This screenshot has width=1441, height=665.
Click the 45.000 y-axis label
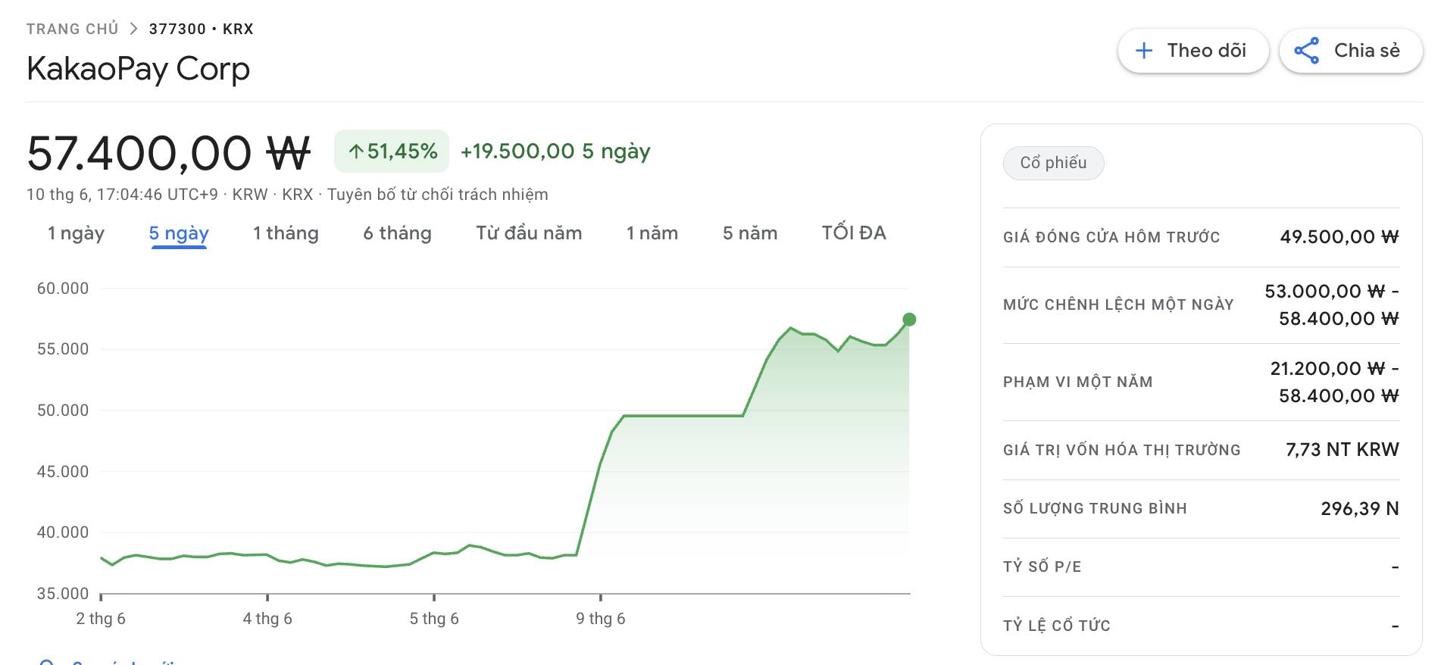(63, 472)
